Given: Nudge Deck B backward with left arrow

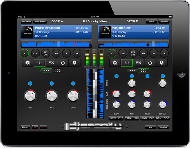Looking at the screenshot, I should [154, 54].
